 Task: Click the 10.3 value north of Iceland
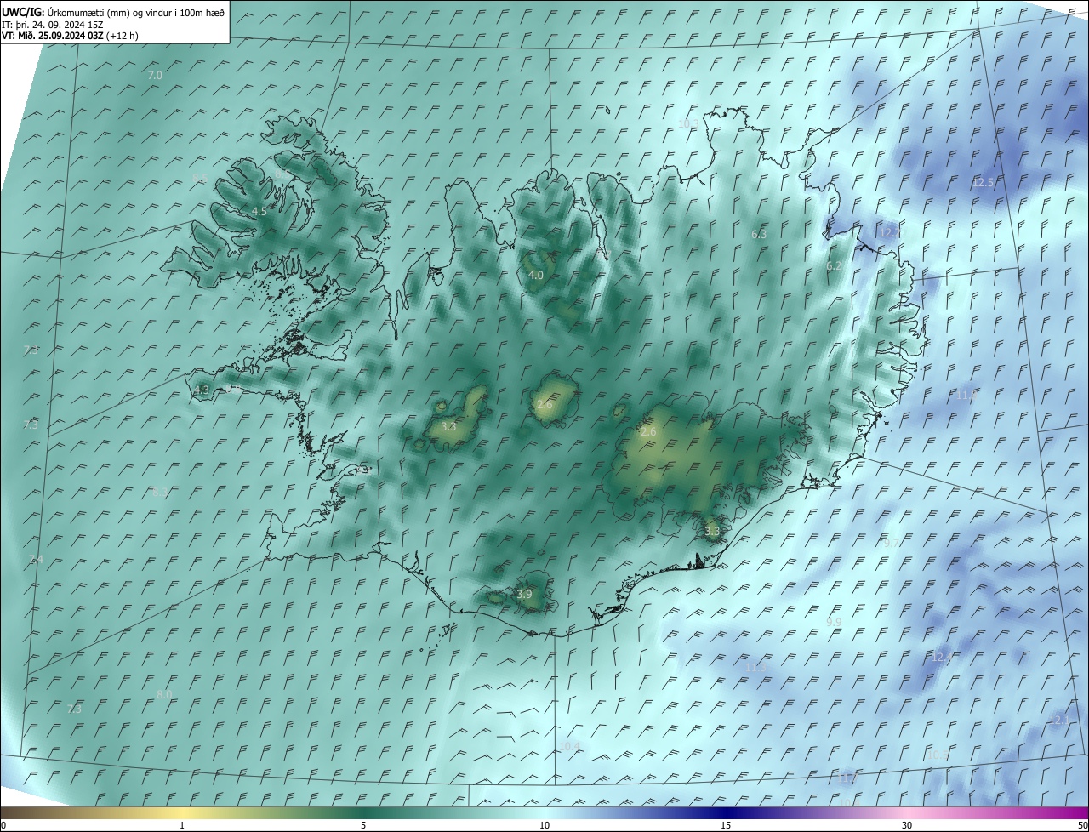[x=688, y=123]
